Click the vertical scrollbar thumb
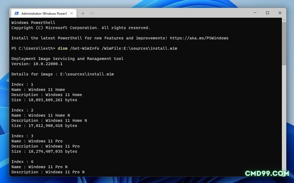Screen dimensions: 294x183 point(284,44)
